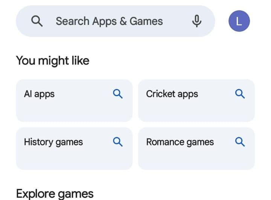Click the Explore games section heading
Image resolution: width=271 pixels, height=200 pixels.
click(x=55, y=194)
